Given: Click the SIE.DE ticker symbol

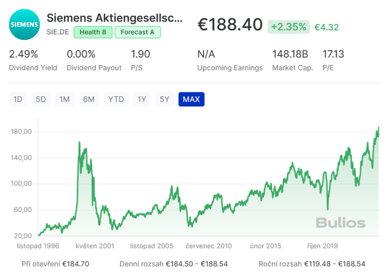Looking at the screenshot, I should coord(58,32).
